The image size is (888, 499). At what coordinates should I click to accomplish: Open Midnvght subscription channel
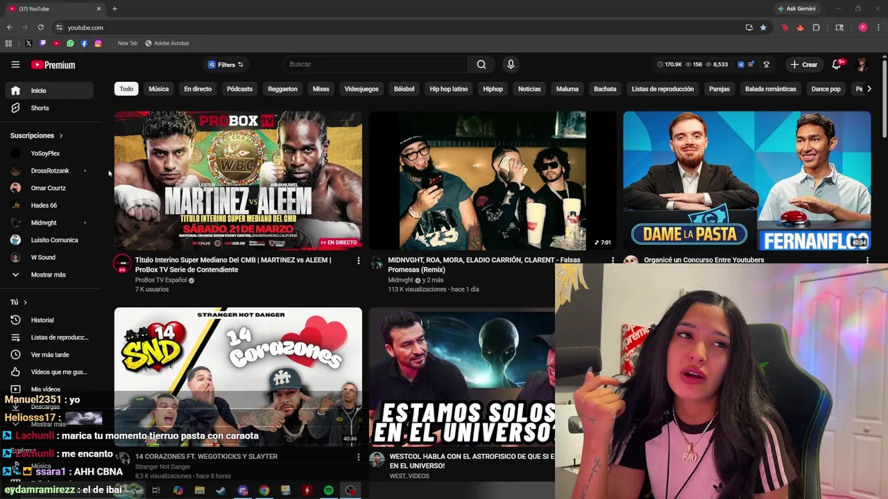coord(49,222)
